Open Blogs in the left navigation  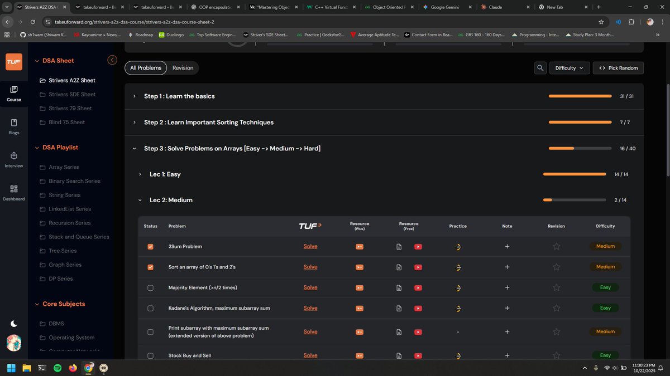point(14,126)
